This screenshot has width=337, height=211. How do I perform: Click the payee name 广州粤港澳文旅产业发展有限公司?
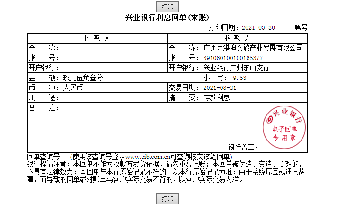pos(253,48)
